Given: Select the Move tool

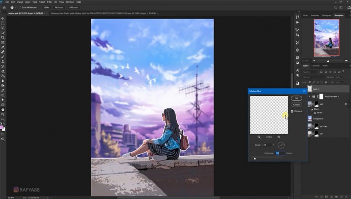Looking at the screenshot, I should (2, 18).
